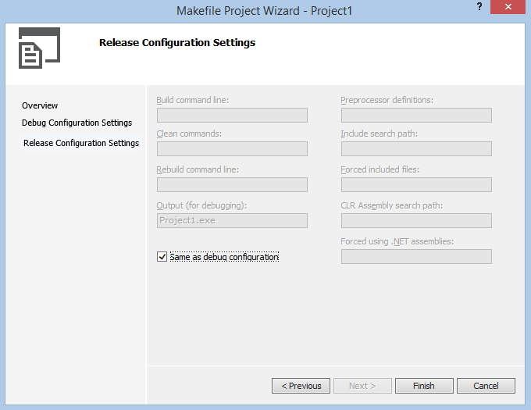The image size is (531, 410).
Task: Close the Makefile Project Wizard window
Action: [508, 7]
